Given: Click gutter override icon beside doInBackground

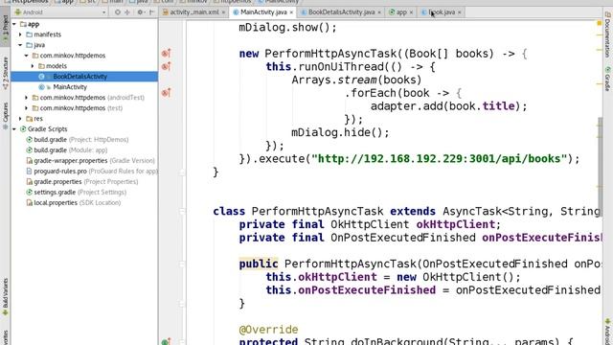Looking at the screenshot, I should (166, 342).
